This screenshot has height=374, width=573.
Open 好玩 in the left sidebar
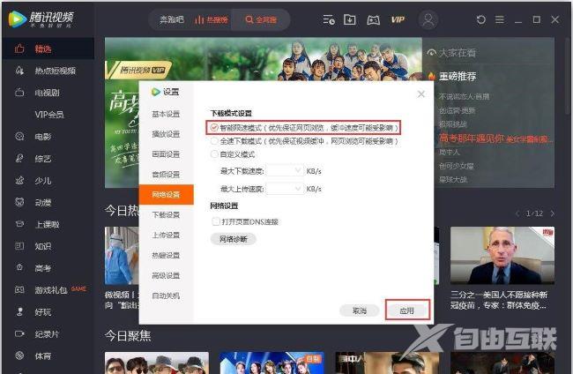click(48, 312)
